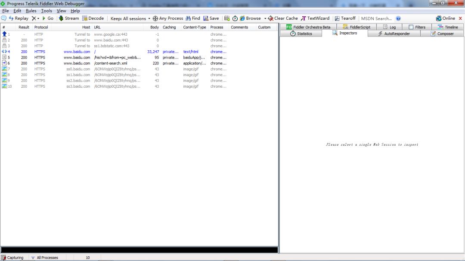Sort sessions by the # column
The height and width of the screenshot is (261, 465).
coord(8,27)
